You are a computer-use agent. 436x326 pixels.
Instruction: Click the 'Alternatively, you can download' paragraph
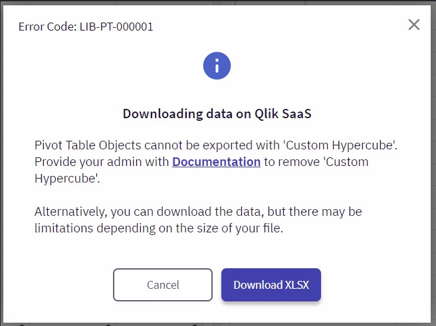point(198,220)
